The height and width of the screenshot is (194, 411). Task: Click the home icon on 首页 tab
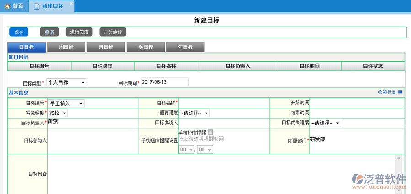coord(7,6)
